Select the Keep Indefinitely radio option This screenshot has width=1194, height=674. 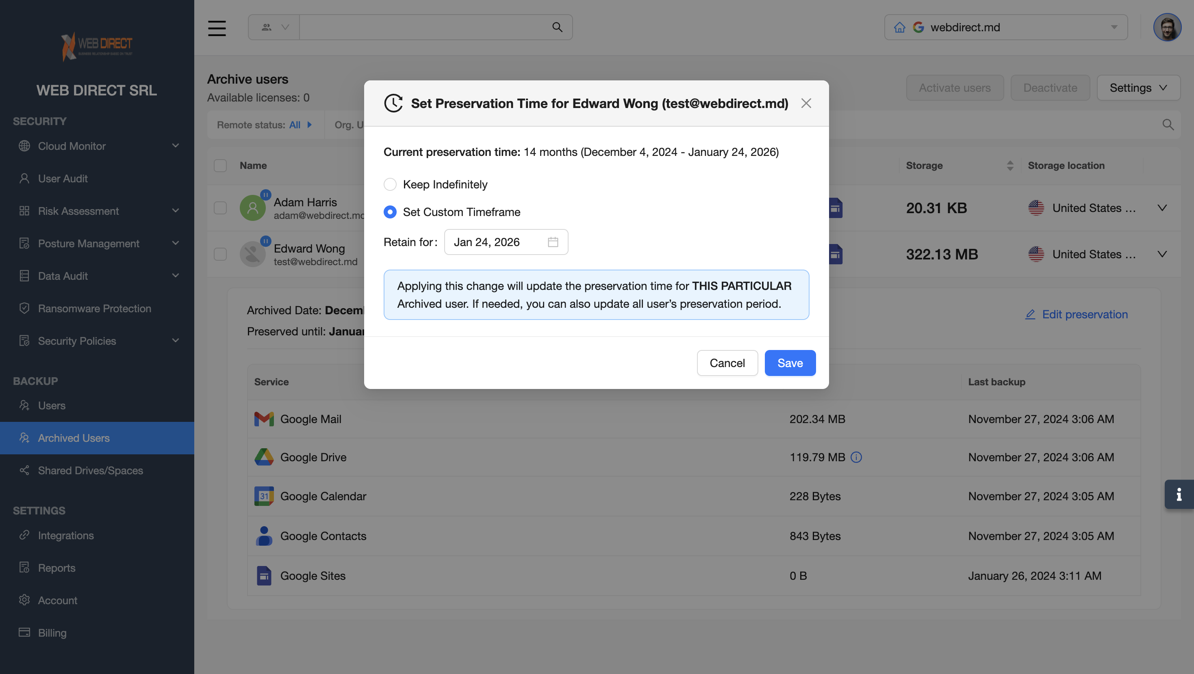click(x=390, y=184)
